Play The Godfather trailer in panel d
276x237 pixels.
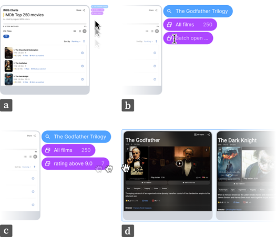coord(179,163)
